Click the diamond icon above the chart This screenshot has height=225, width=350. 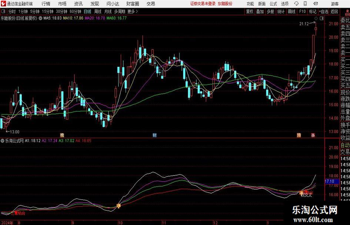[x=316, y=18]
